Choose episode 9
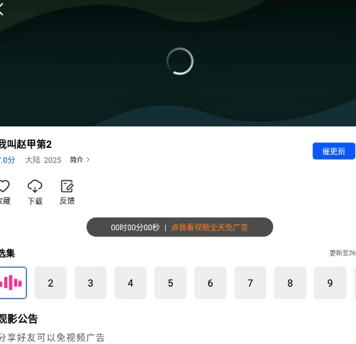Viewport: 356px width, 344px height. point(330,283)
